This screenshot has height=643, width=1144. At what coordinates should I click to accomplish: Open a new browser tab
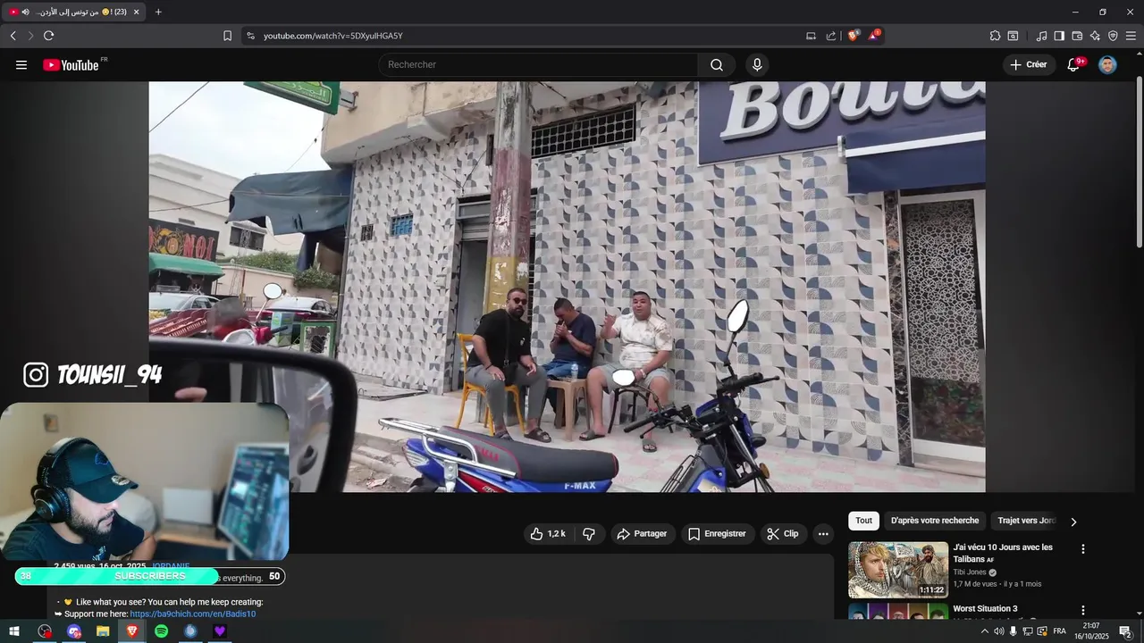pos(158,12)
